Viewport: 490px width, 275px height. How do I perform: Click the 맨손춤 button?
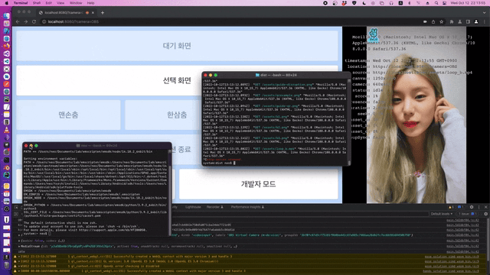[x=68, y=115]
